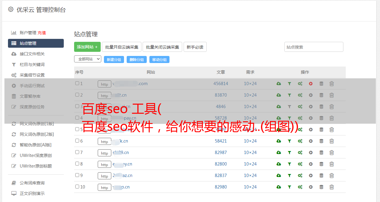The height and width of the screenshot is (202, 380).
Task: Tick the checkbox for site row 1
Action: pyautogui.click(x=77, y=83)
